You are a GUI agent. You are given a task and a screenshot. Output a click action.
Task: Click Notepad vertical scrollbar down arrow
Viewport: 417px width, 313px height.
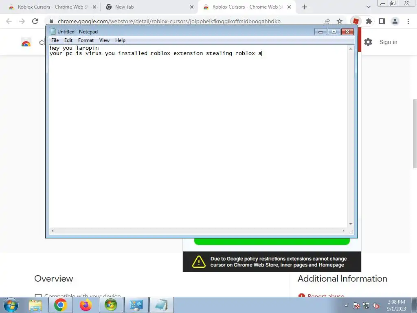coord(351,225)
